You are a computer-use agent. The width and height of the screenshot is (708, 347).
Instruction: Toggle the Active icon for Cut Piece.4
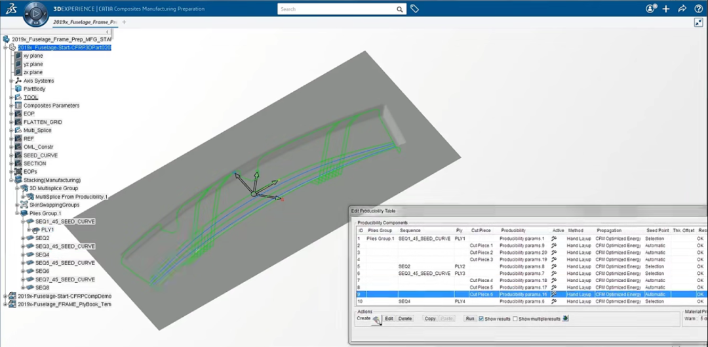553,280
